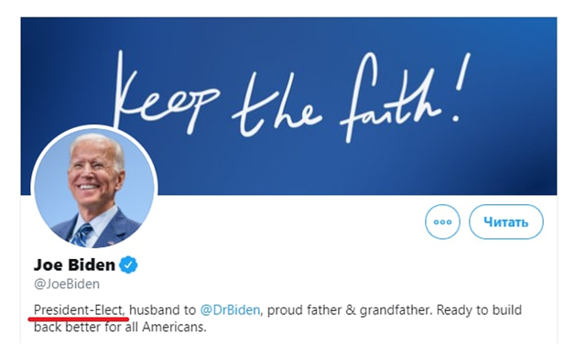Click the phrase proud father & grandfather
The width and height of the screenshot is (575, 345).
pos(348,310)
